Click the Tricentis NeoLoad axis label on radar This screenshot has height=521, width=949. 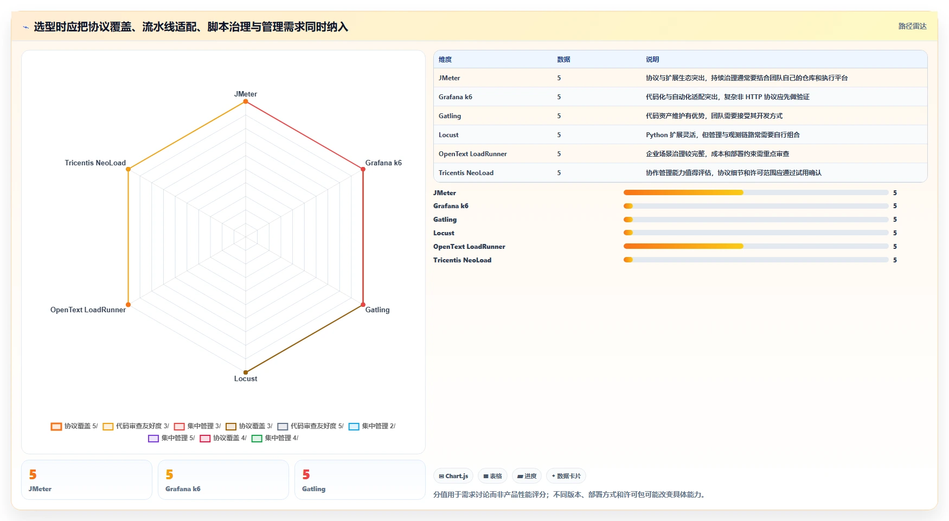pyautogui.click(x=95, y=163)
